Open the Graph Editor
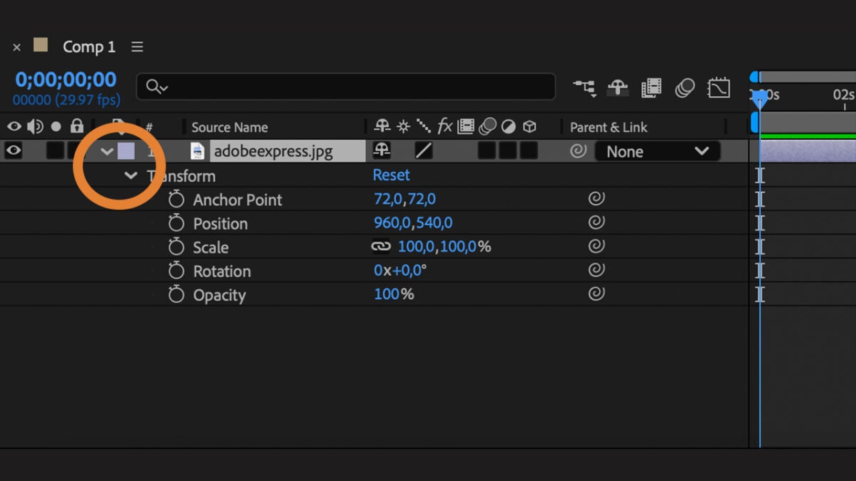856x481 pixels. (718, 88)
